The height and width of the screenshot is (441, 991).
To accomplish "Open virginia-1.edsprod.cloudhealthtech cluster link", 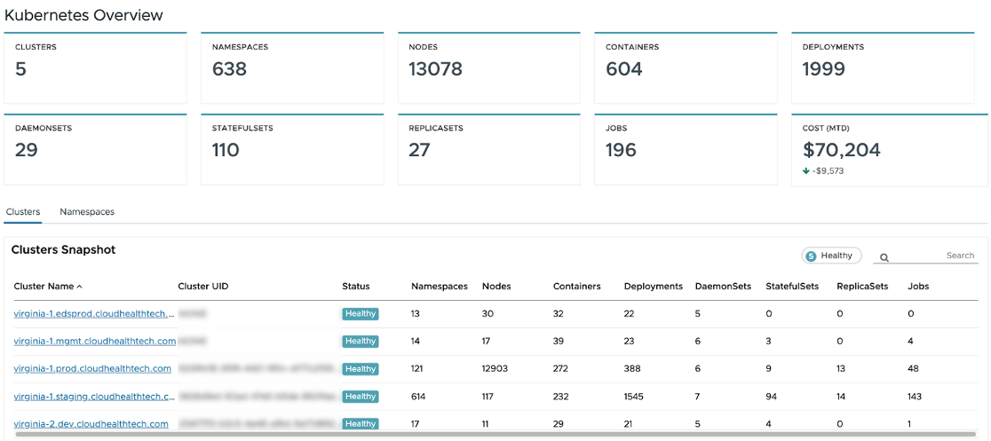I will pyautogui.click(x=94, y=313).
